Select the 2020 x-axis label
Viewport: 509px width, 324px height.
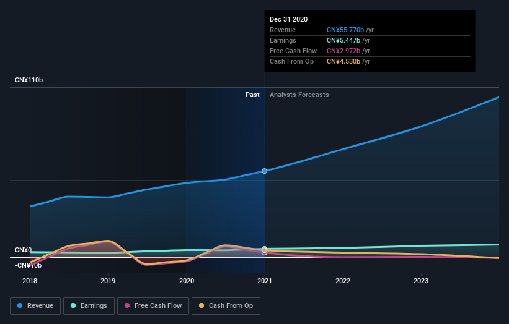click(187, 281)
